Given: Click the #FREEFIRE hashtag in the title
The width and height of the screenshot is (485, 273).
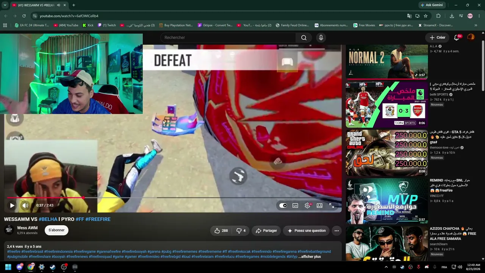Looking at the screenshot, I should 98,219.
